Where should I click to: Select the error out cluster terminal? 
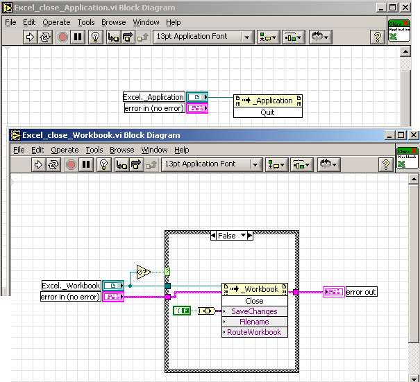click(x=333, y=292)
